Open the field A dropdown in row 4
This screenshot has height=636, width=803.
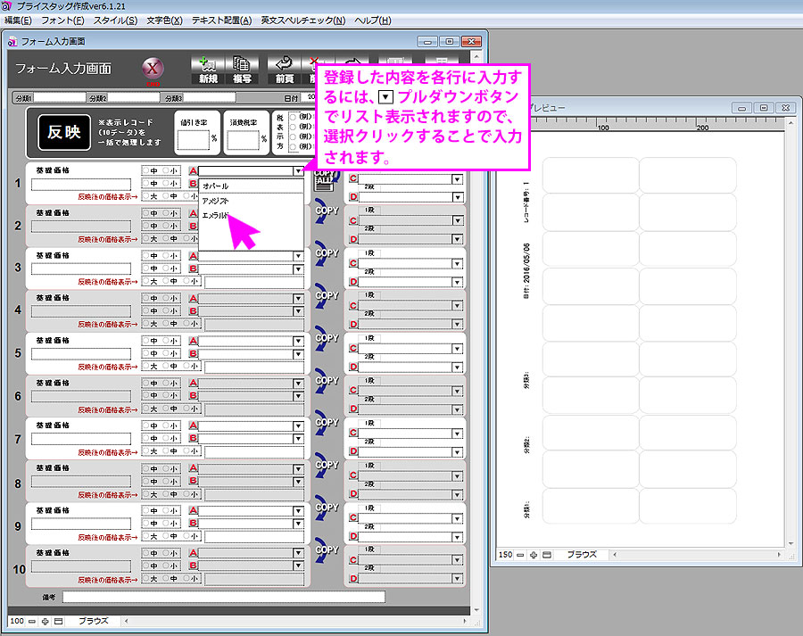298,298
